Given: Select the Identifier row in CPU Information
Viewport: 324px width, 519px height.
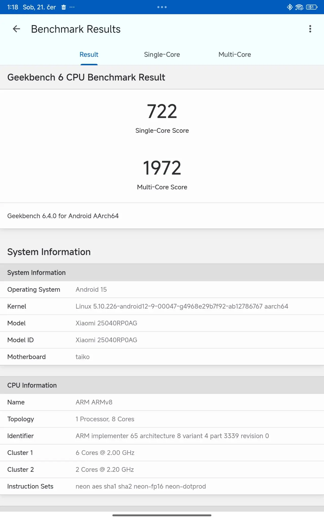Looking at the screenshot, I should (162, 436).
